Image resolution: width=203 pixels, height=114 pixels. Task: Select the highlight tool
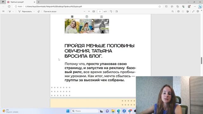[10, 11]
